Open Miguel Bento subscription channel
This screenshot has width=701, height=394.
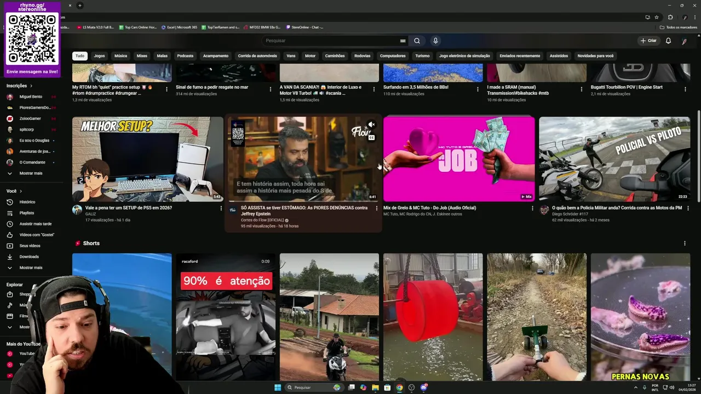pos(31,96)
